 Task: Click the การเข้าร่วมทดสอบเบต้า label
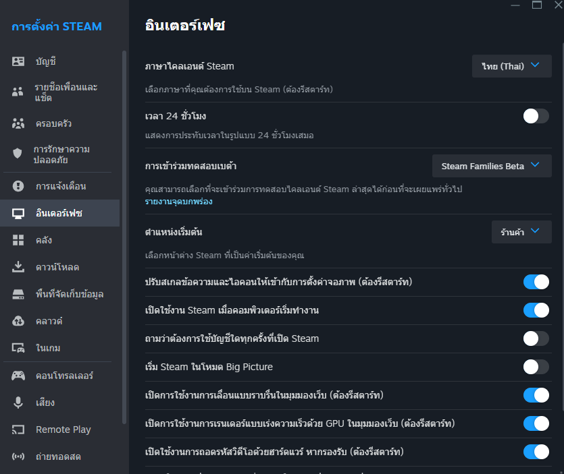tap(190, 166)
